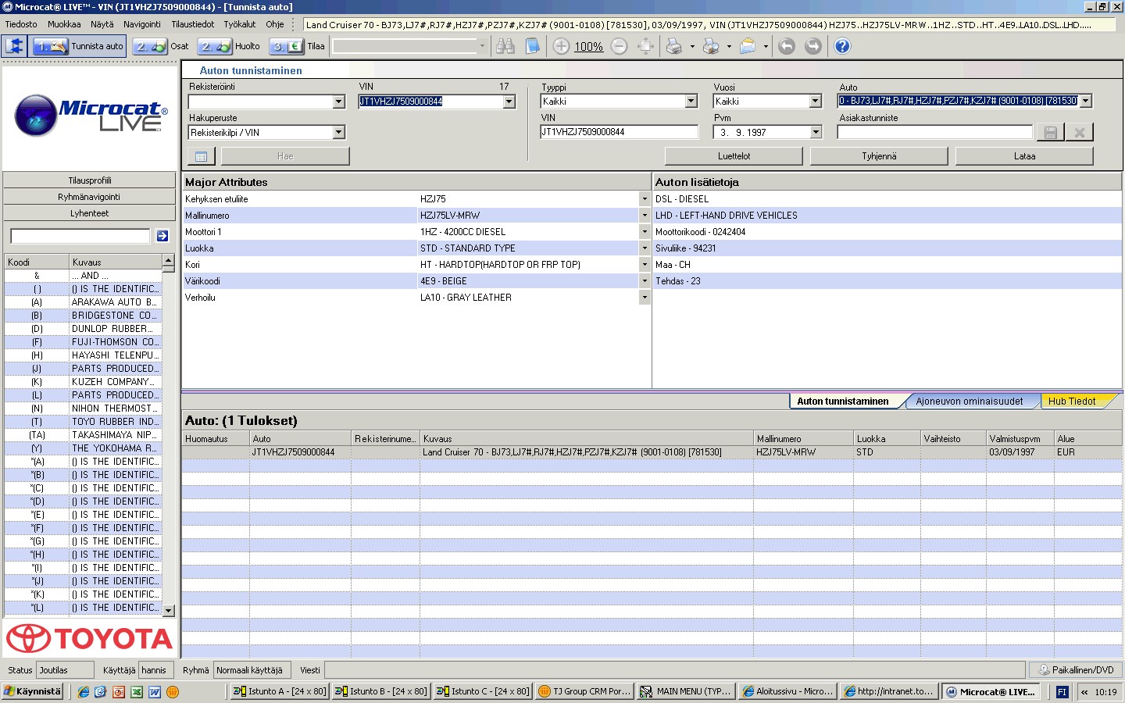Expand the Moottori 1 attribute dropdown

(645, 232)
